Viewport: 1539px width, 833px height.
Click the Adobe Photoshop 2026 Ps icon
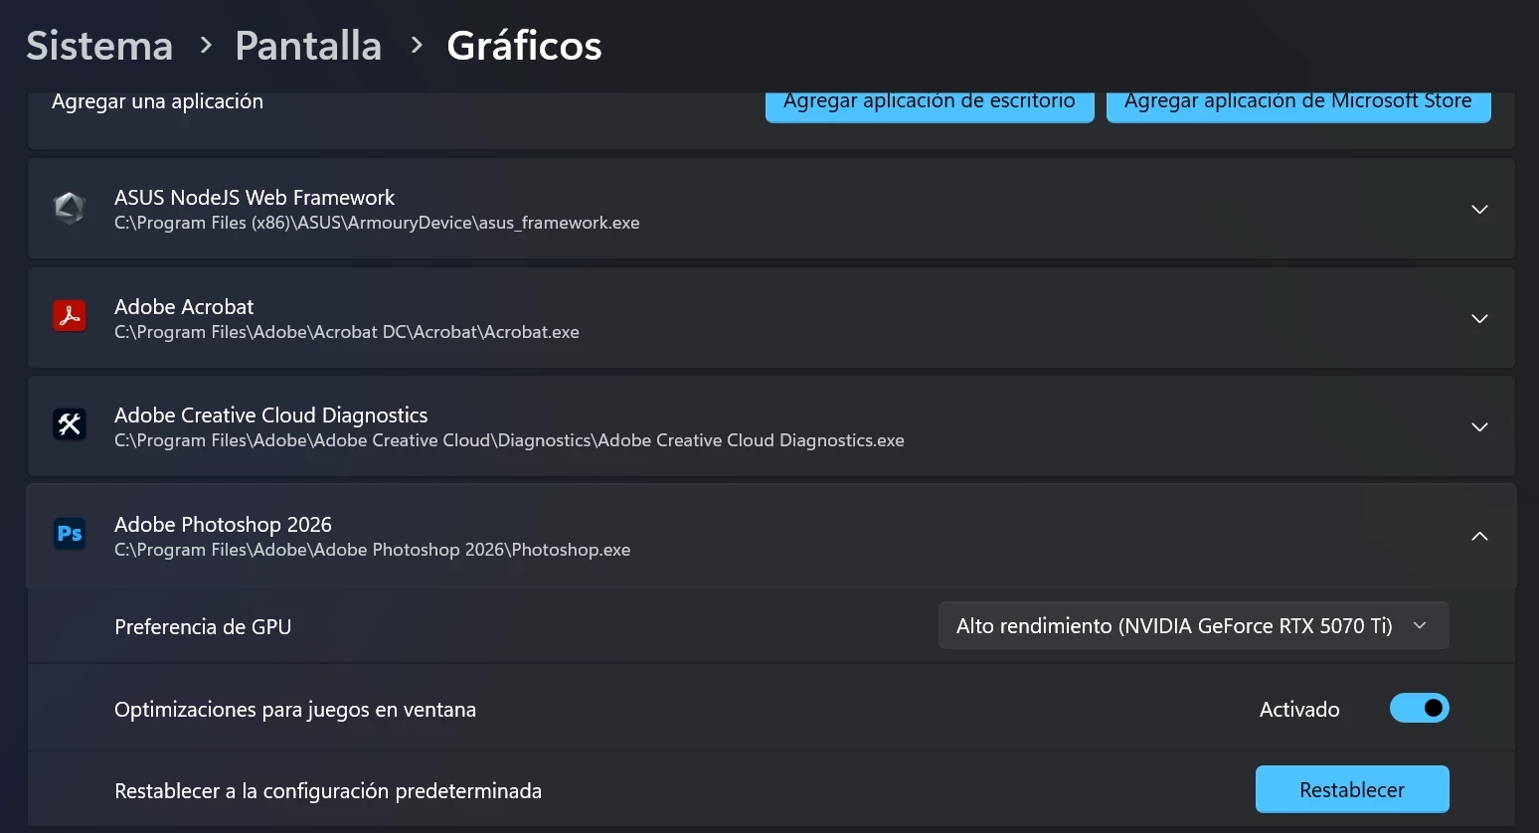(x=70, y=535)
